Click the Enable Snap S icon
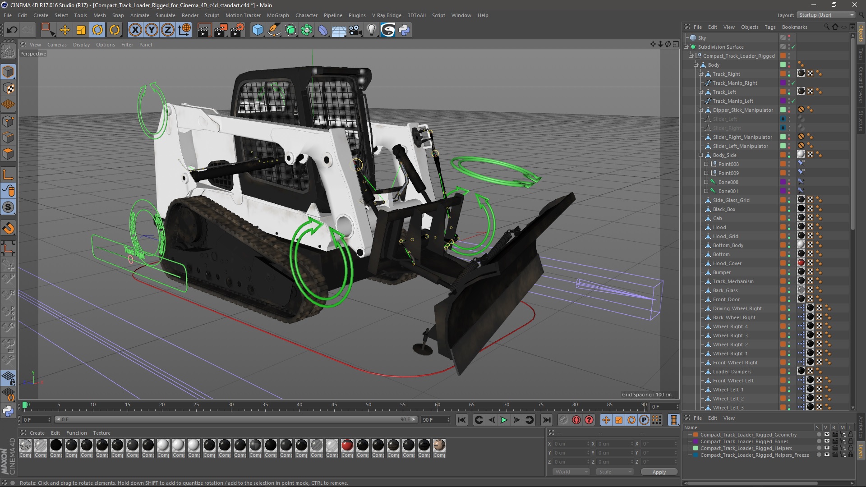The width and height of the screenshot is (866, 487). [8, 207]
